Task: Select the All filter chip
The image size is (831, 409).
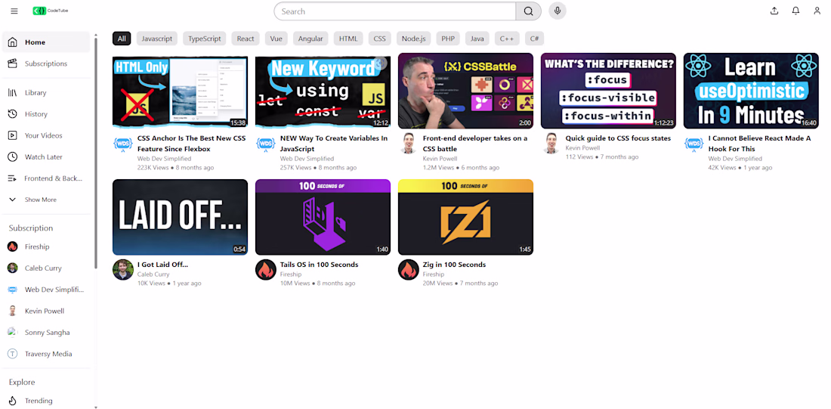Action: 122,39
